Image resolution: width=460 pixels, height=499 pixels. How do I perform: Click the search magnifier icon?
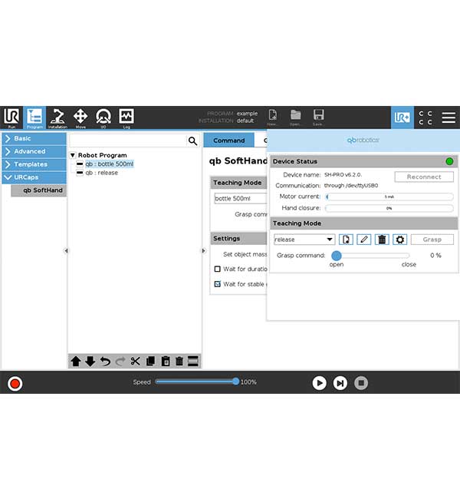click(192, 140)
